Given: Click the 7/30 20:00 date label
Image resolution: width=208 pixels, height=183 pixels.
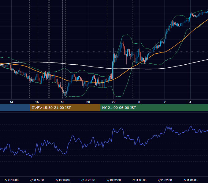Looking at the screenshot, I should click(x=88, y=180).
